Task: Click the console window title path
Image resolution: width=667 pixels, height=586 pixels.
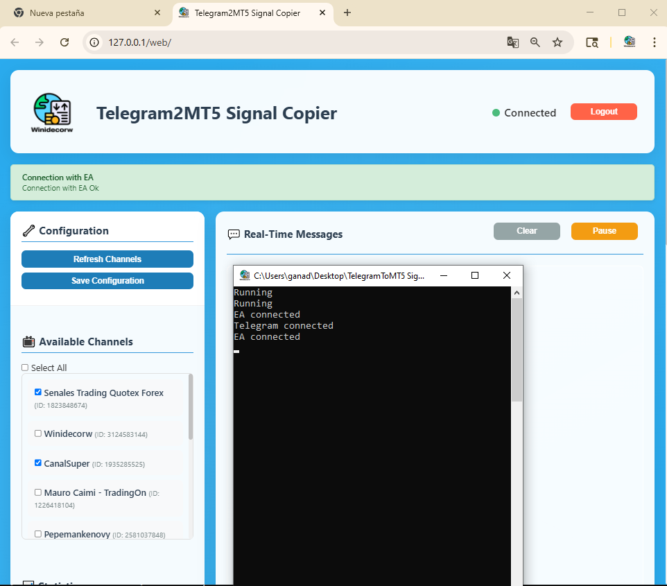Action: [339, 276]
